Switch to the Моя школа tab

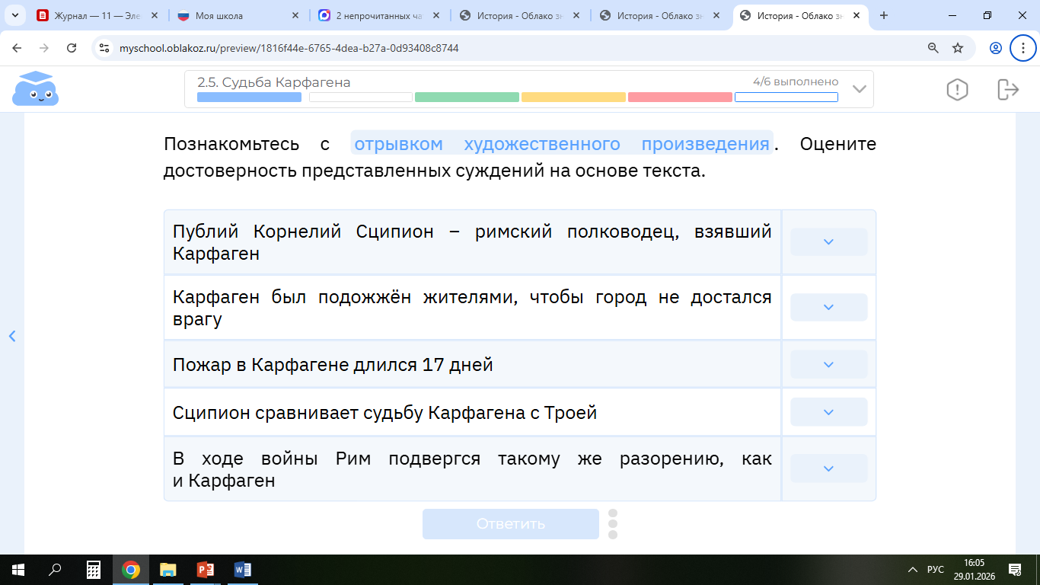pyautogui.click(x=236, y=15)
